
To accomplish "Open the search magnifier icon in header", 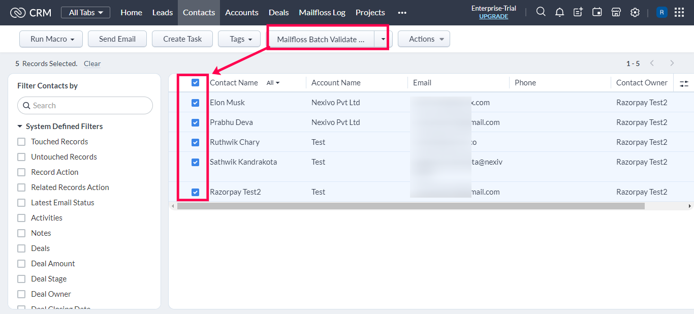I will pyautogui.click(x=541, y=12).
